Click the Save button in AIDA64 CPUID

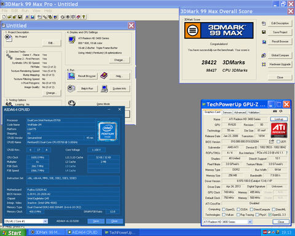[96, 221]
